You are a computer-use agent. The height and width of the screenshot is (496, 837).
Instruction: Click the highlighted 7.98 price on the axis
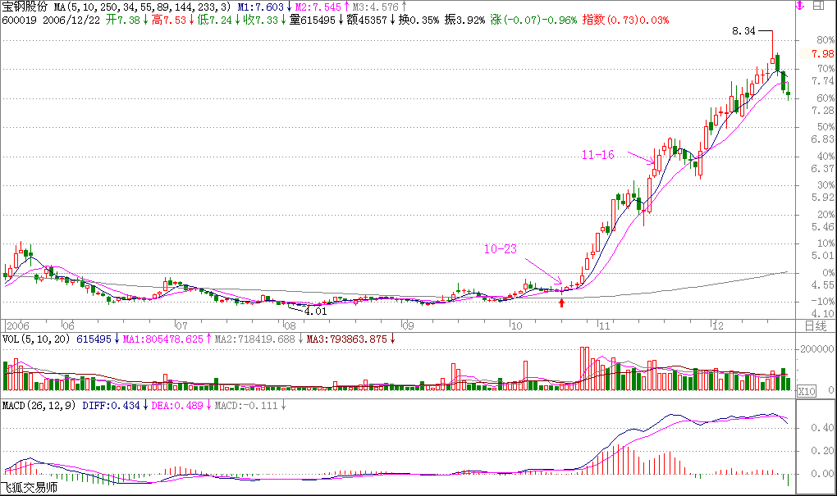point(822,54)
